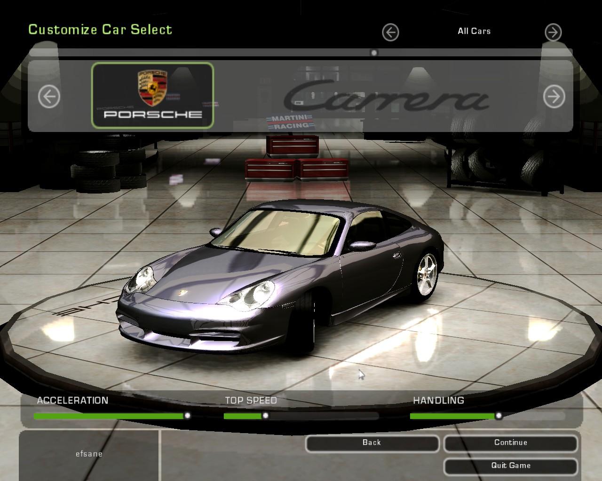Viewport: 602px width, 481px height.
Task: Click the Acceleration stat bar handle
Action: [187, 416]
